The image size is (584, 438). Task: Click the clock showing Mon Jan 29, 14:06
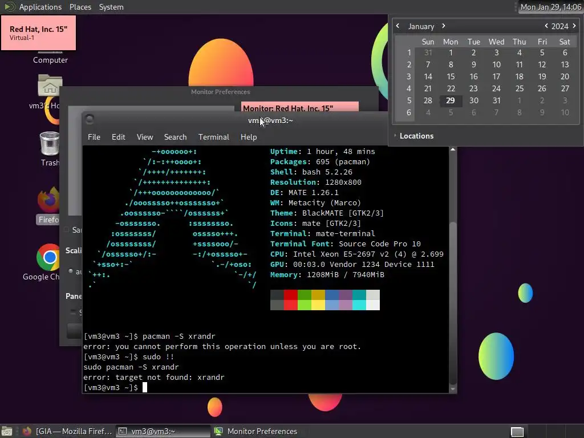tap(550, 7)
